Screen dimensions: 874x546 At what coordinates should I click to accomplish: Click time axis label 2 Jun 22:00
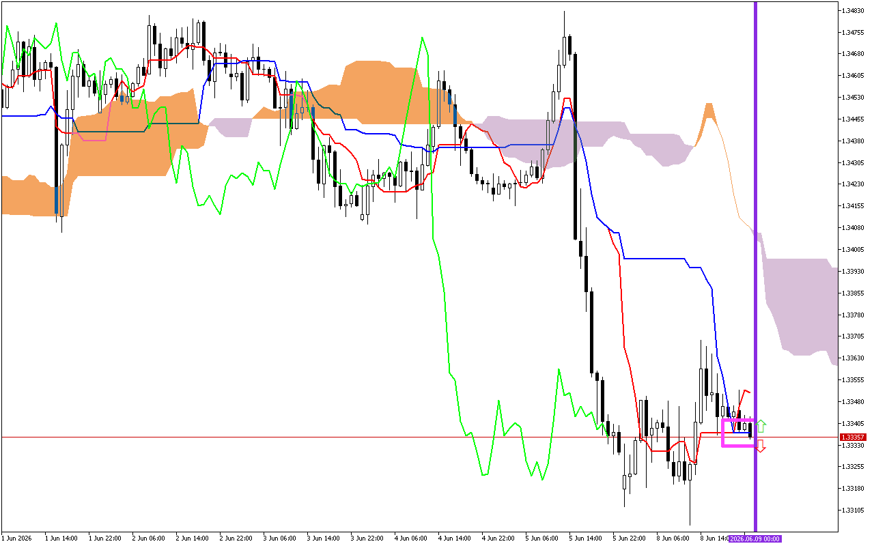(236, 538)
